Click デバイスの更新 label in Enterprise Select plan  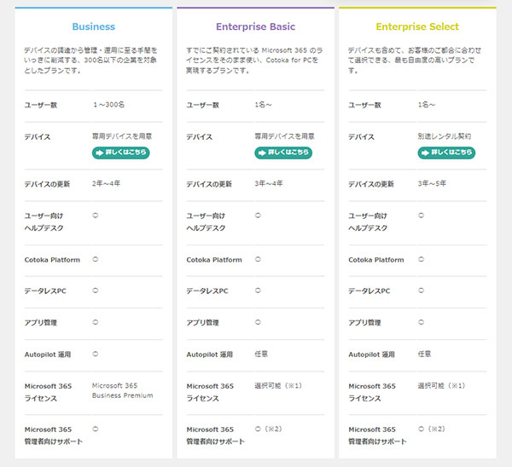click(371, 184)
